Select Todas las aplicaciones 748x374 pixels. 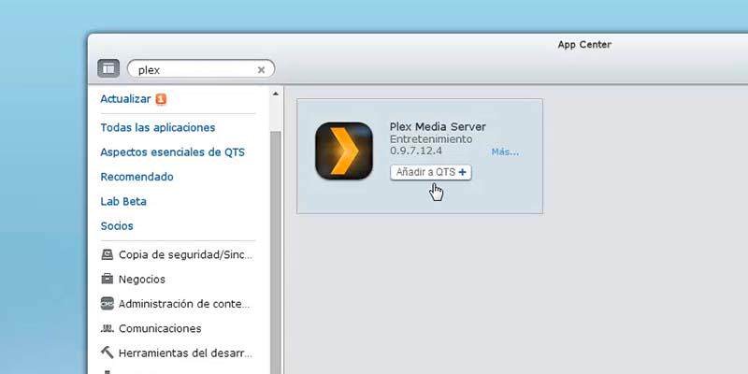[x=158, y=128]
